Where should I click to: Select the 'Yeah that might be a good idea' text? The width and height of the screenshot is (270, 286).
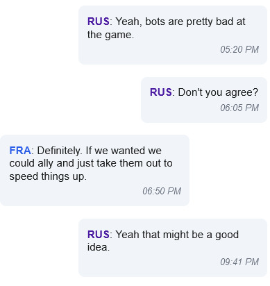163,241
